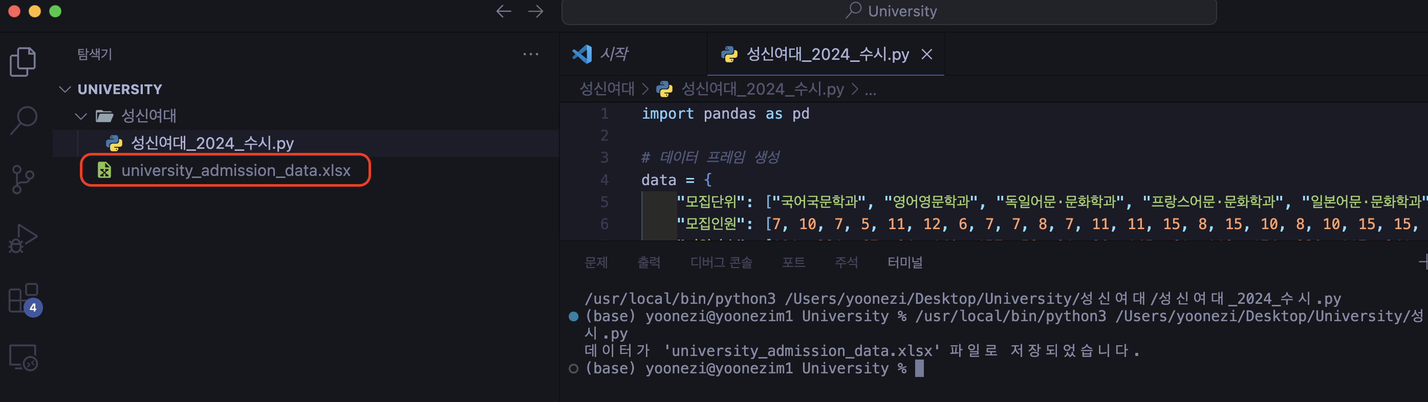Open the Search view in activity bar
Viewport: 1428px width, 402px height.
(x=23, y=120)
